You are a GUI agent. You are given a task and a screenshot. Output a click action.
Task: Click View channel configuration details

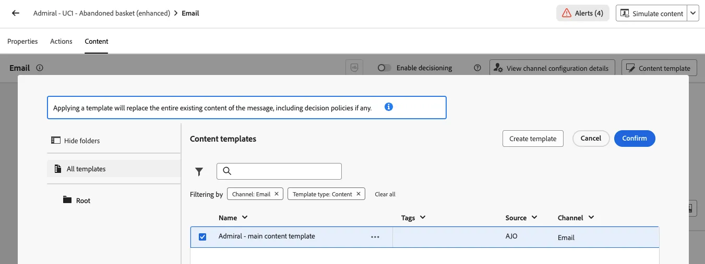(x=552, y=68)
